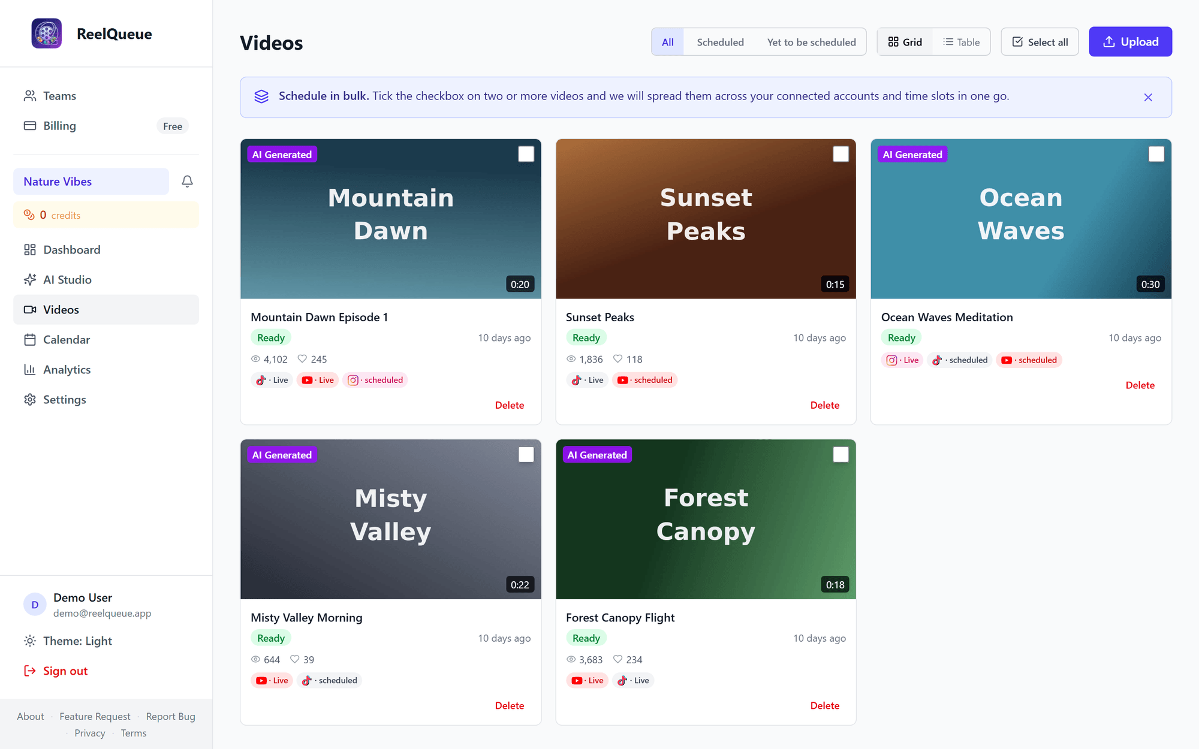Select the All filter tab

(667, 42)
